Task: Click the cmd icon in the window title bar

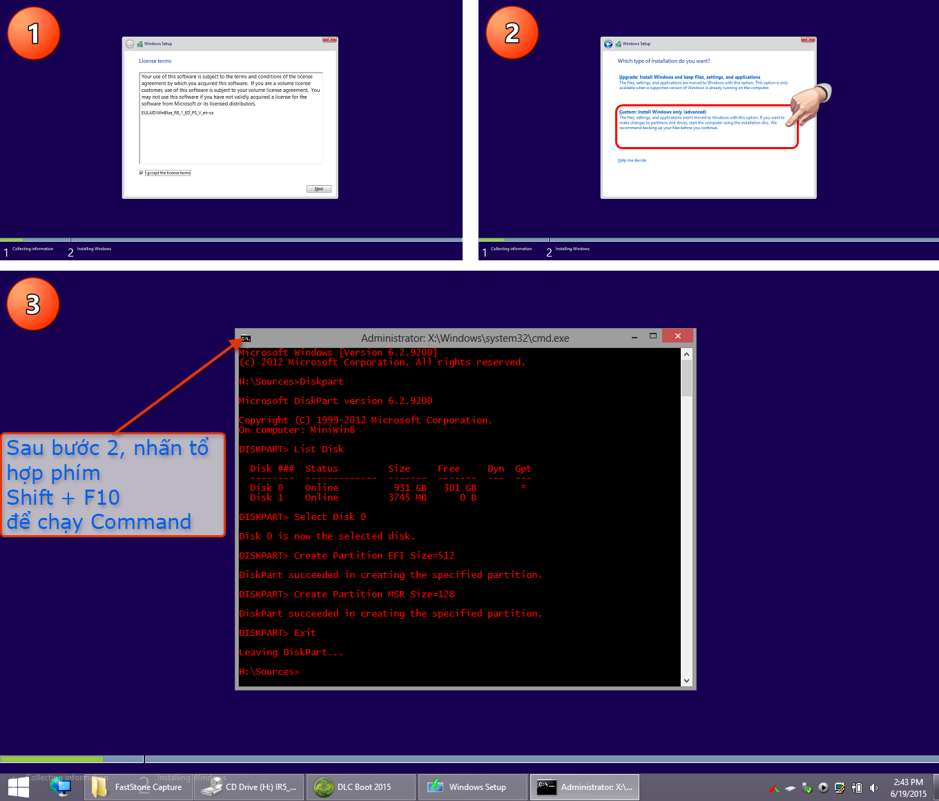Action: click(246, 338)
